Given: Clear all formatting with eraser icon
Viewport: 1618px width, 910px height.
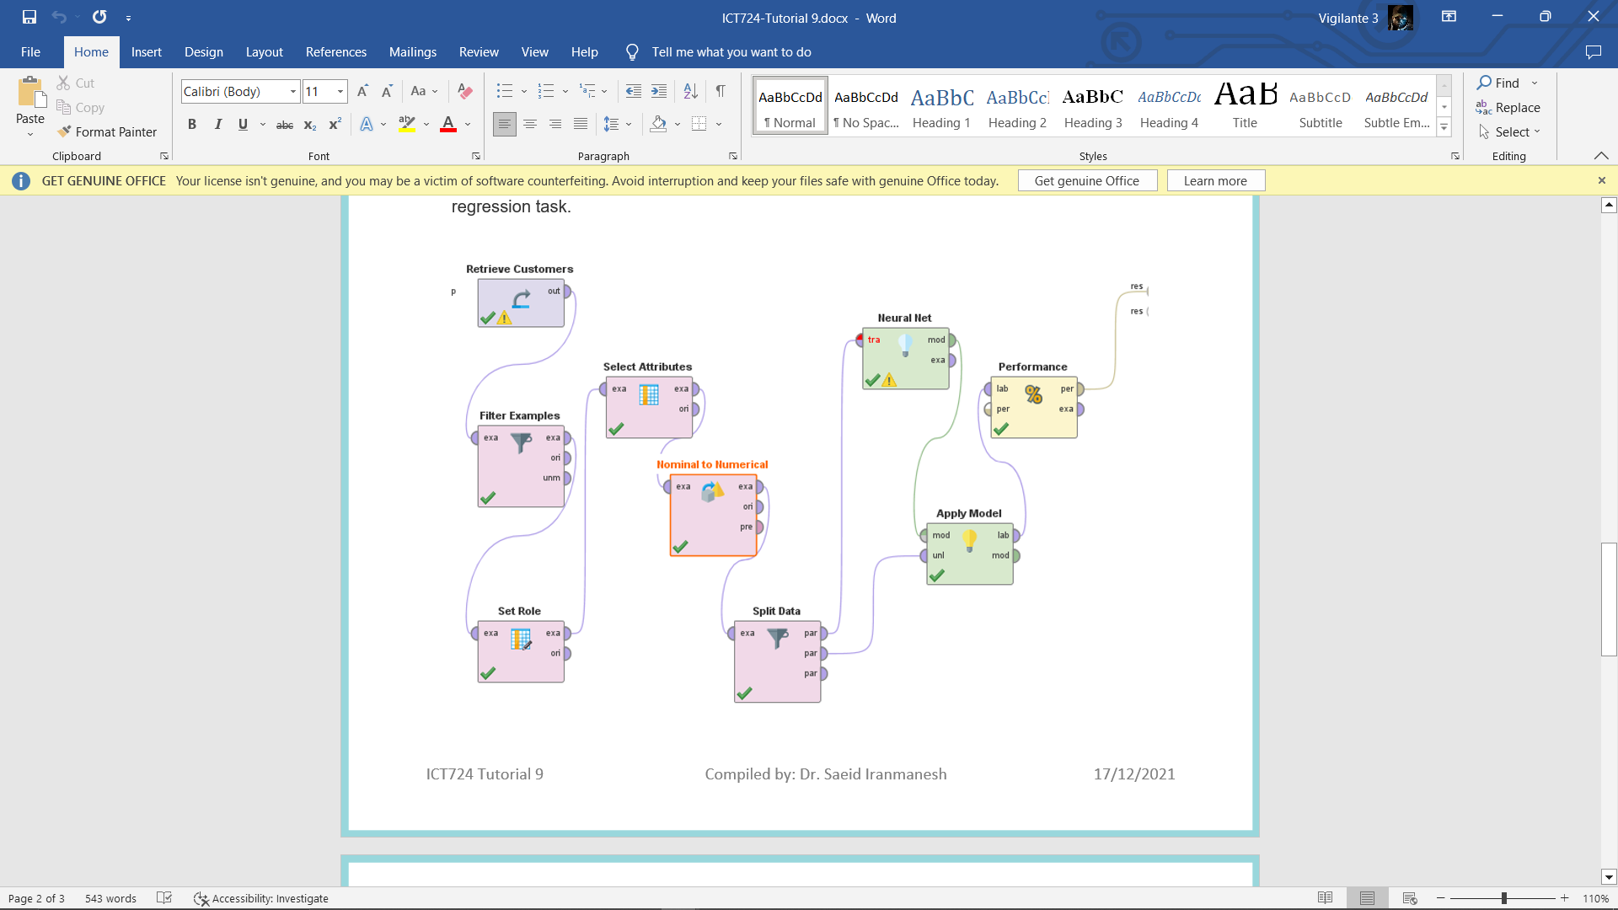Looking at the screenshot, I should [x=464, y=91].
